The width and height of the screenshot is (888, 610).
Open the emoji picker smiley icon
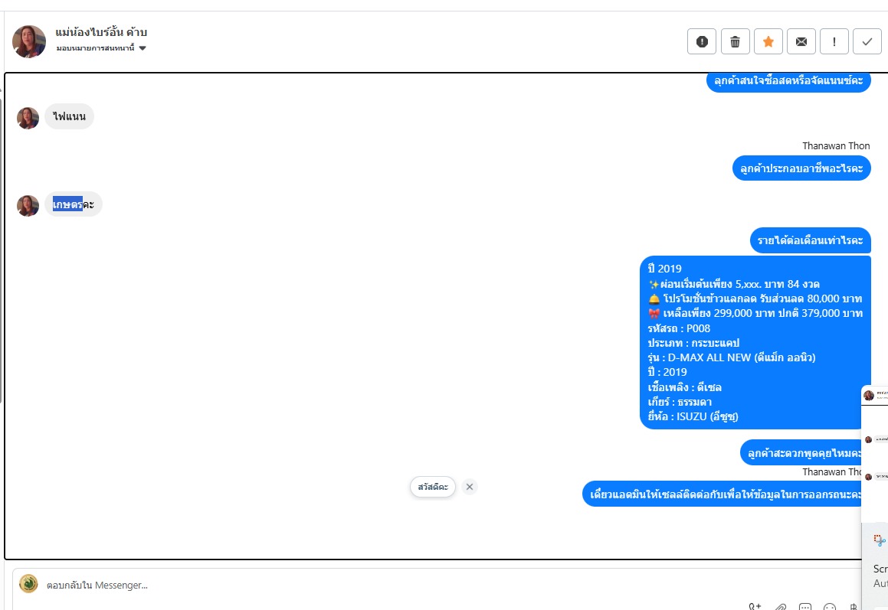(x=830, y=607)
